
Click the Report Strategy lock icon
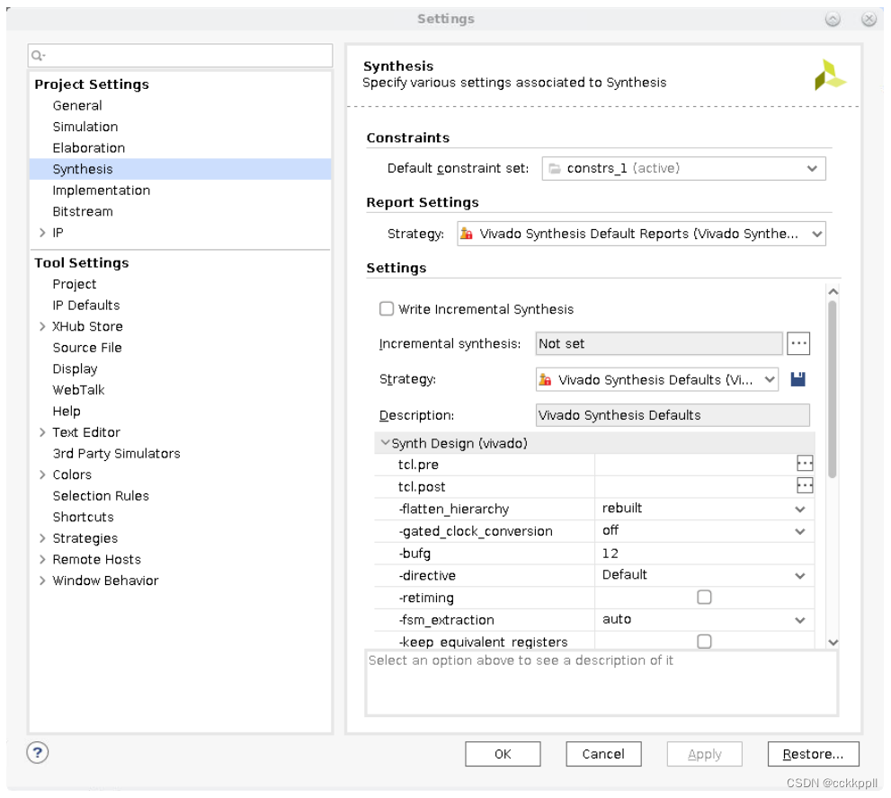(x=466, y=234)
